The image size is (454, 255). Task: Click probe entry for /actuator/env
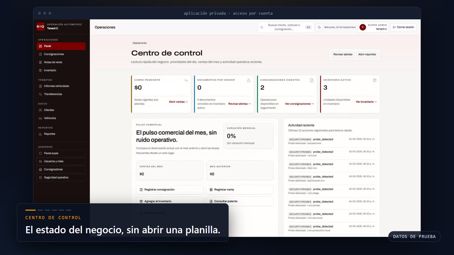tap(331, 141)
